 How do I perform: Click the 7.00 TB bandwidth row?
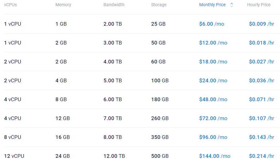112,118
